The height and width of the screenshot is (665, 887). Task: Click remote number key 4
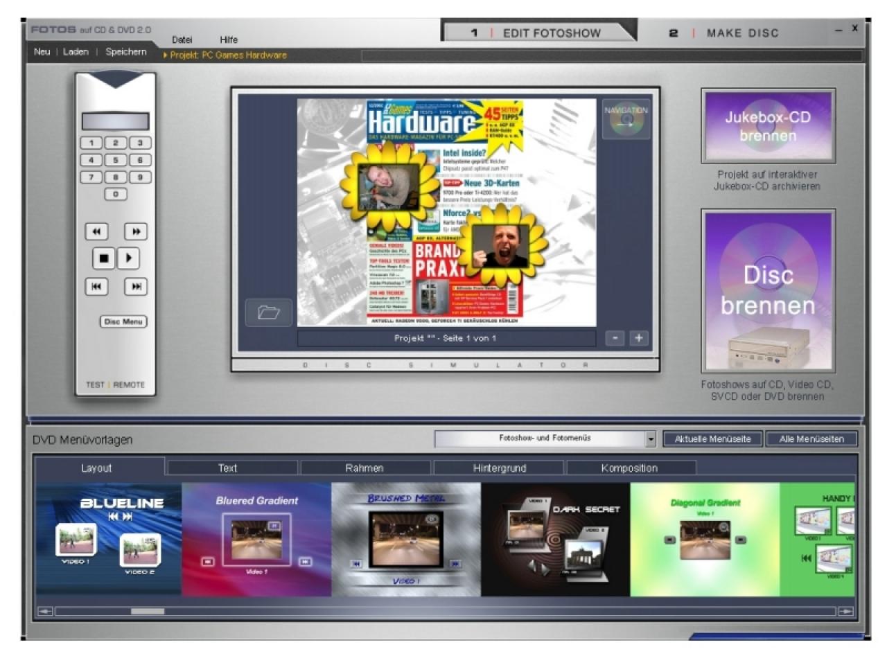click(91, 160)
